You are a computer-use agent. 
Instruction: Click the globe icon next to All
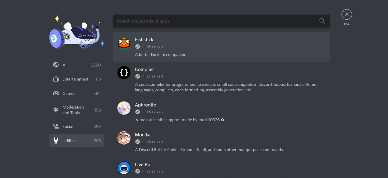tap(56, 65)
